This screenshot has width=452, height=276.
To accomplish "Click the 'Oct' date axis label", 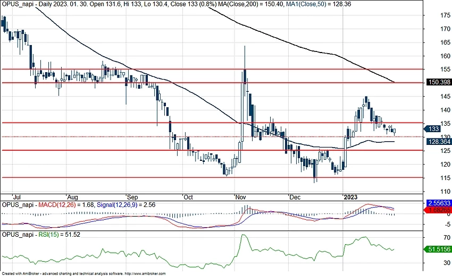I will click(188, 196).
